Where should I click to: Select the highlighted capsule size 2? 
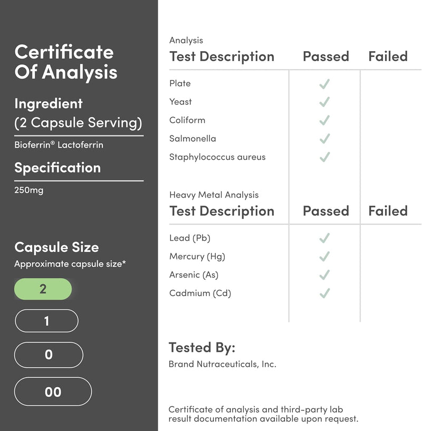[x=43, y=289]
